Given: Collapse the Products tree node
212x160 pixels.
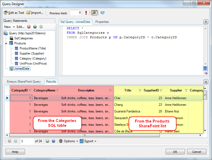Looking at the screenshot, I should pyautogui.click(x=6, y=43).
